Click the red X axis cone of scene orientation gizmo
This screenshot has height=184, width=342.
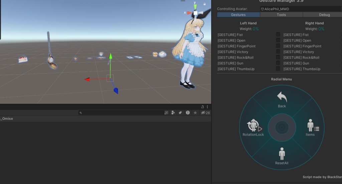tap(190, 13)
